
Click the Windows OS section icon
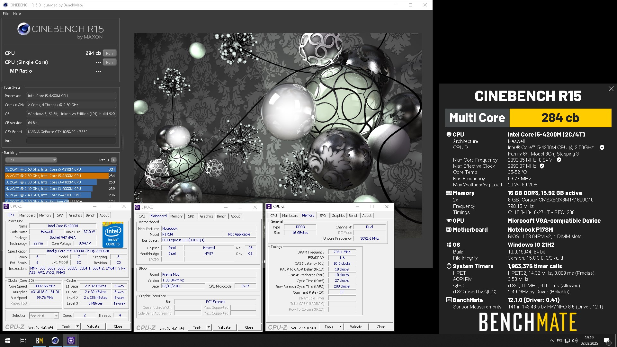coord(449,245)
